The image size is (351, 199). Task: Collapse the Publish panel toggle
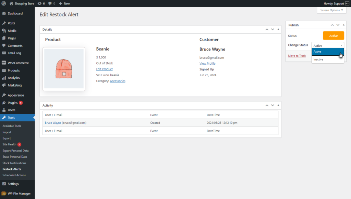[x=343, y=25]
